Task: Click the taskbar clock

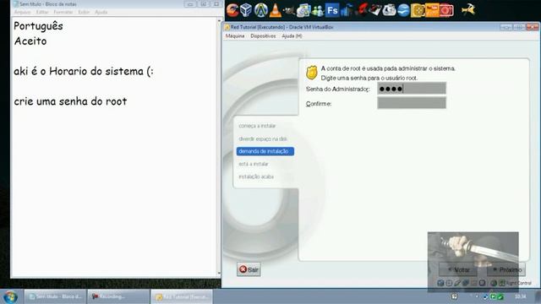Action: pyautogui.click(x=521, y=296)
